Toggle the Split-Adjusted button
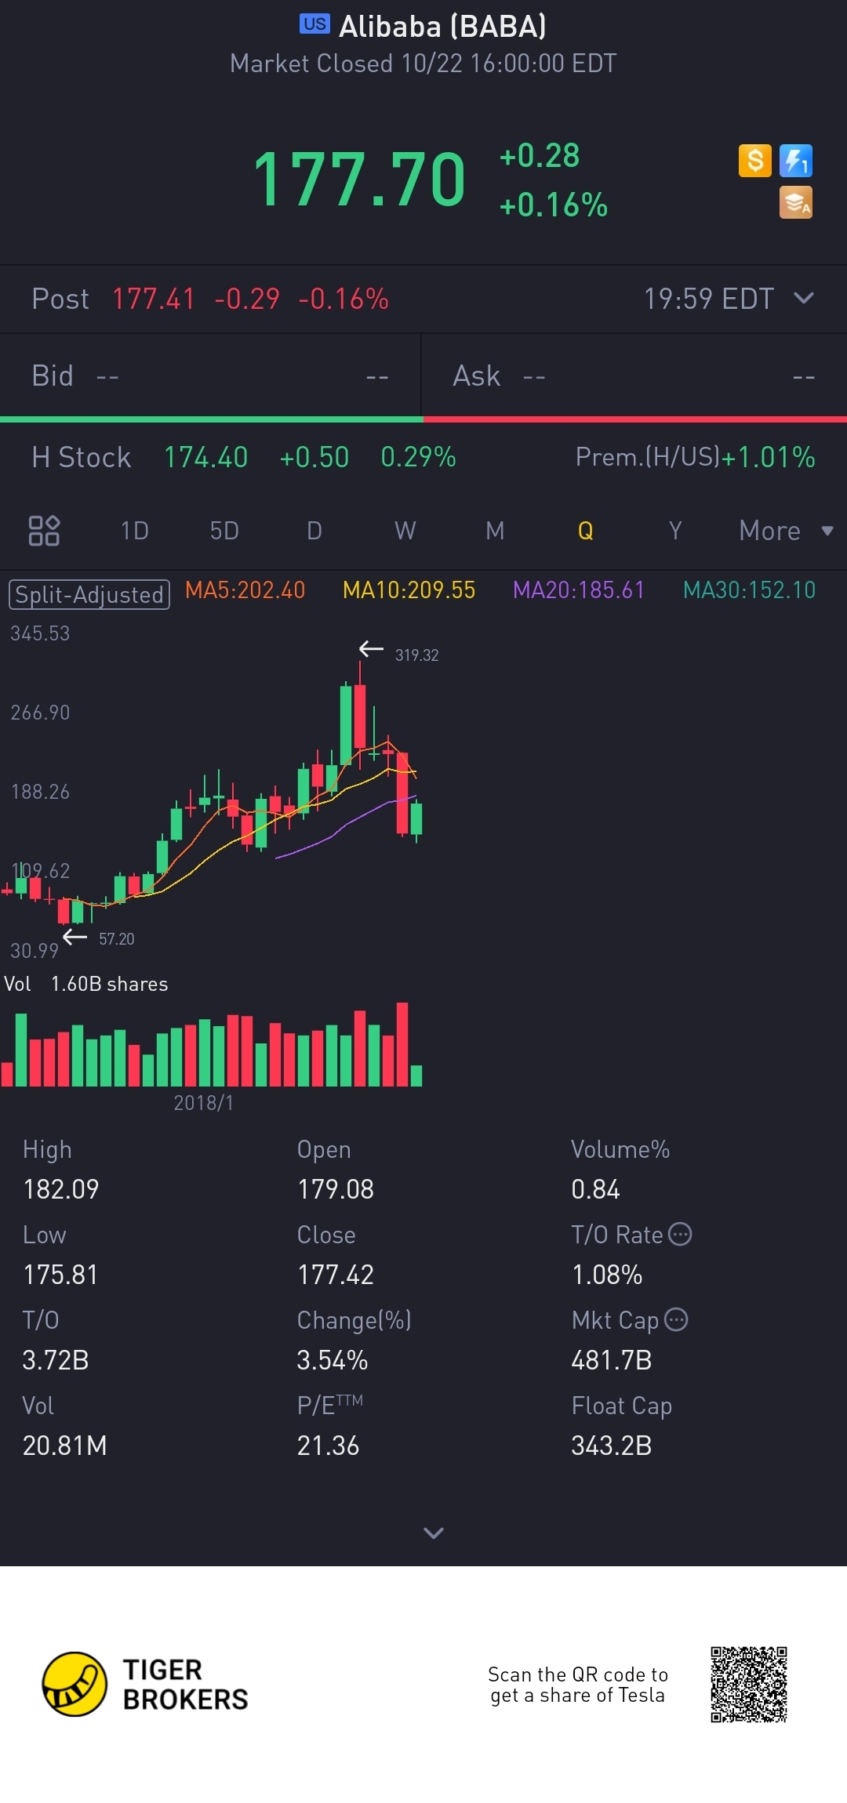The height and width of the screenshot is (1803, 847). [x=89, y=594]
